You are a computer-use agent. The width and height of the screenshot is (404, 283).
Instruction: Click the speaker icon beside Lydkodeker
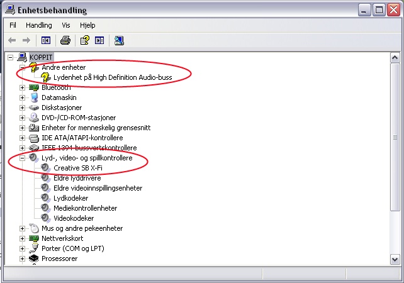coord(45,198)
